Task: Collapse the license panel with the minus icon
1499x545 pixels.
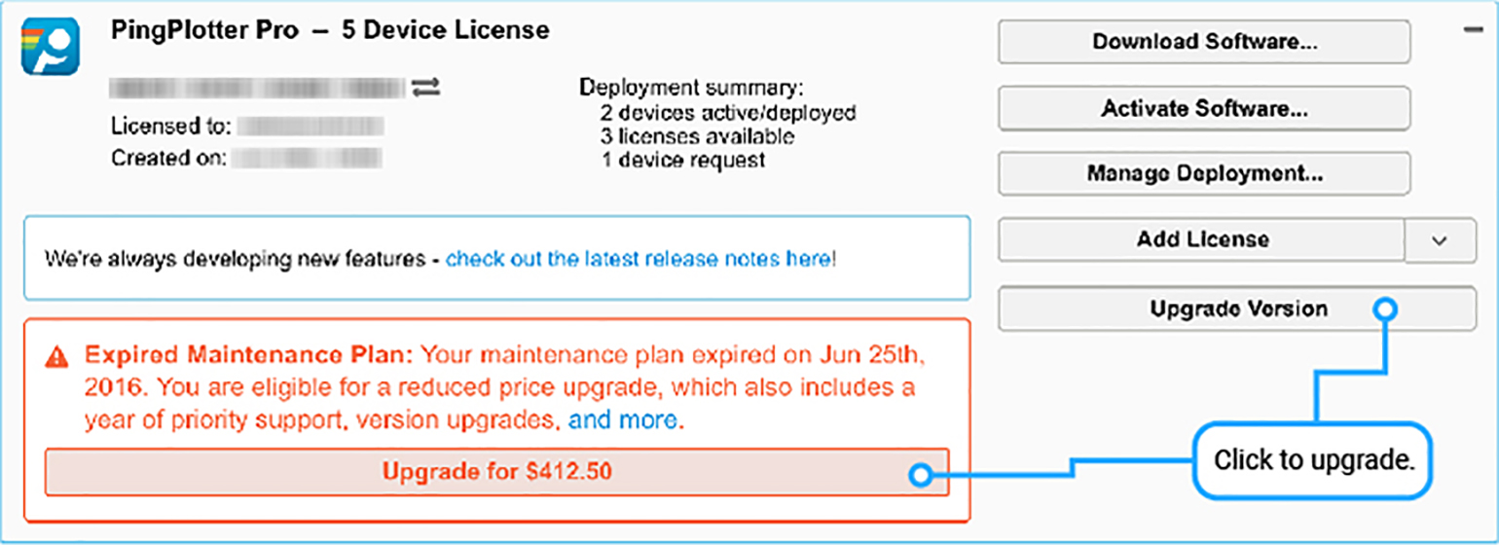Action: tap(1473, 30)
